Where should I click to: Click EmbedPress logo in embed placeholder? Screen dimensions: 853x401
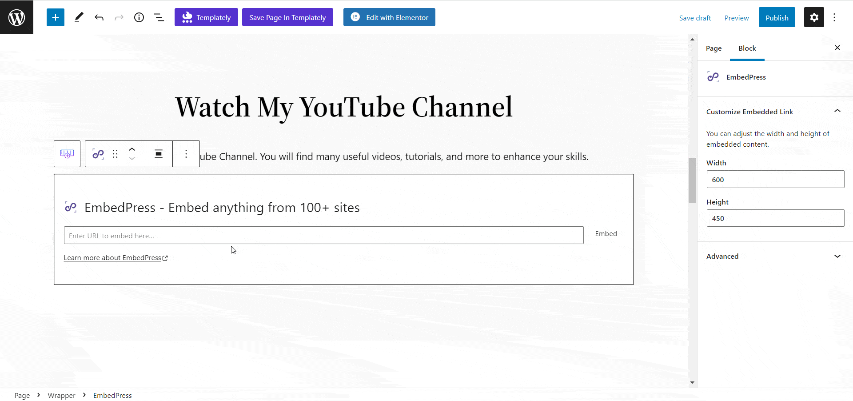[71, 207]
